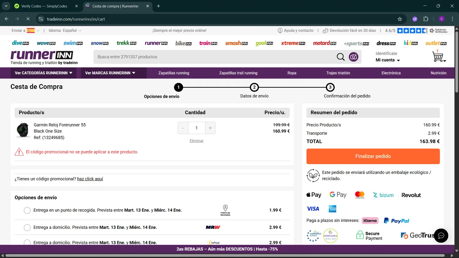The height and width of the screenshot is (258, 459).
Task: Expand Ver CATEGORÍAS RUNNERINN menu
Action: (43, 73)
